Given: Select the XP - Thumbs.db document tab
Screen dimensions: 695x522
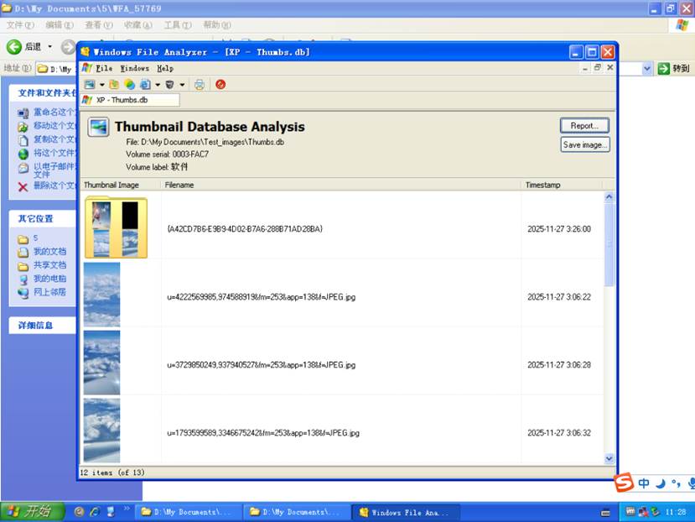Looking at the screenshot, I should (130, 100).
